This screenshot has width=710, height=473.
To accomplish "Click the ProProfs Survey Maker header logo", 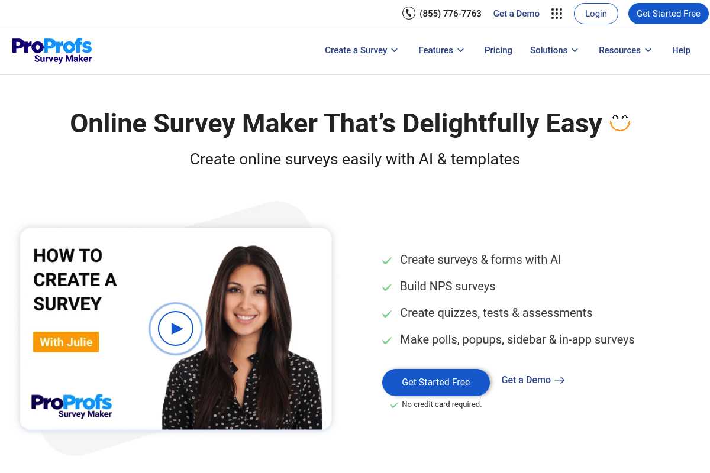I will pos(52,50).
